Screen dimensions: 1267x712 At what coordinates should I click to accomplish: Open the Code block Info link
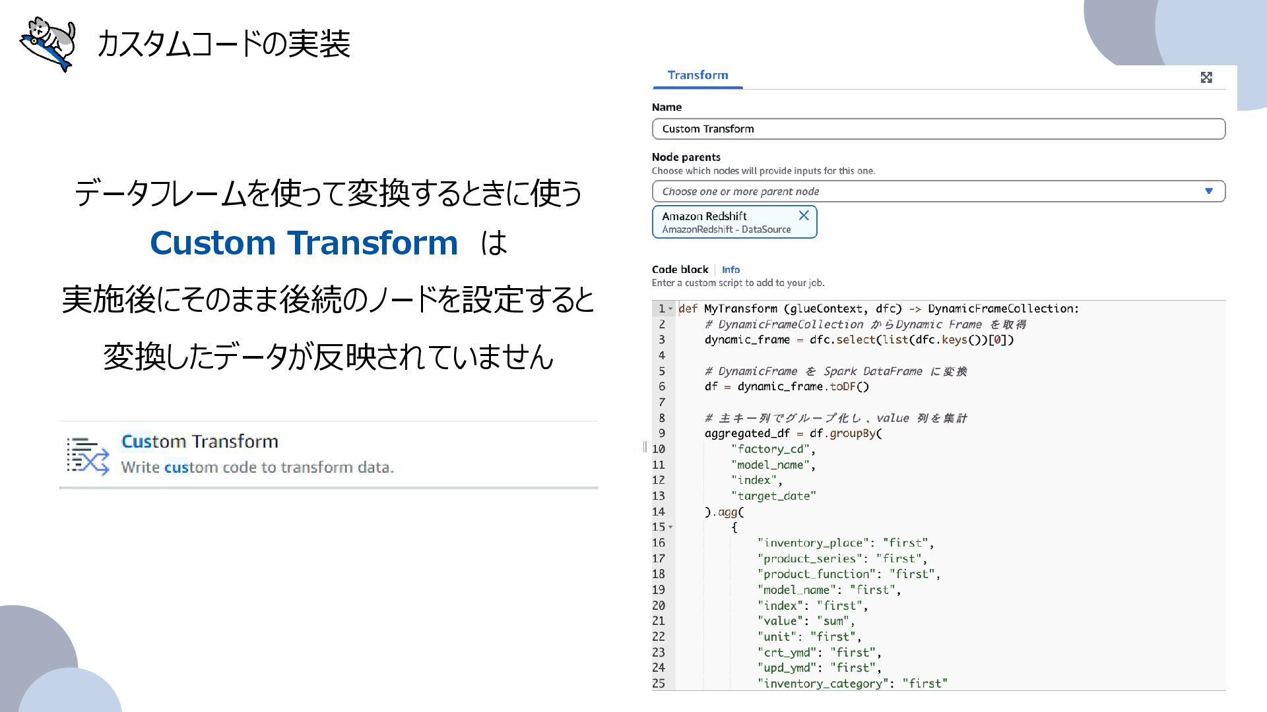[731, 270]
